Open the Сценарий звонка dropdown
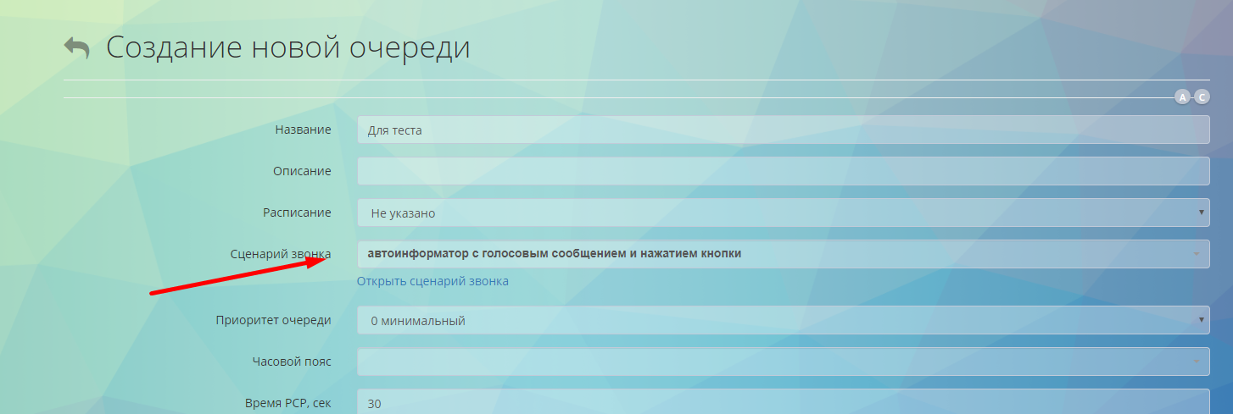Image resolution: width=1233 pixels, height=414 pixels. [784, 254]
